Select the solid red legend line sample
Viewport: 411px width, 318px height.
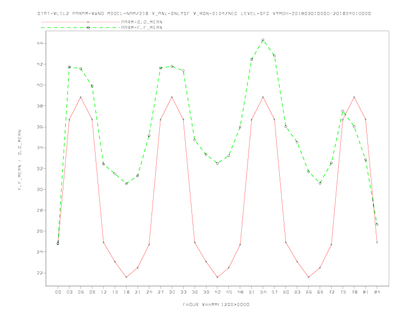[80, 22]
